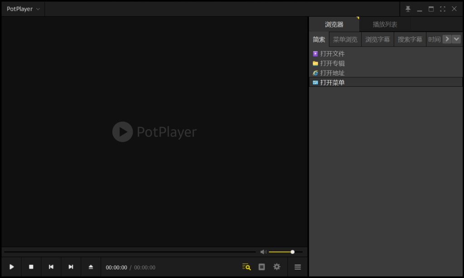The width and height of the screenshot is (464, 278).
Task: Toggle the yellow playlist search icon
Action: (246, 267)
